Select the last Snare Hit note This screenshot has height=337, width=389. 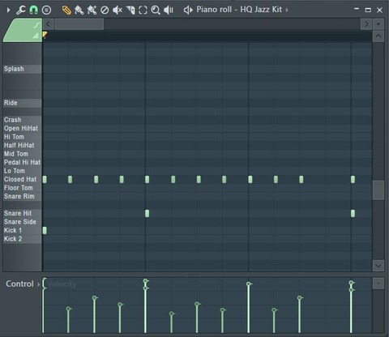[x=353, y=214]
